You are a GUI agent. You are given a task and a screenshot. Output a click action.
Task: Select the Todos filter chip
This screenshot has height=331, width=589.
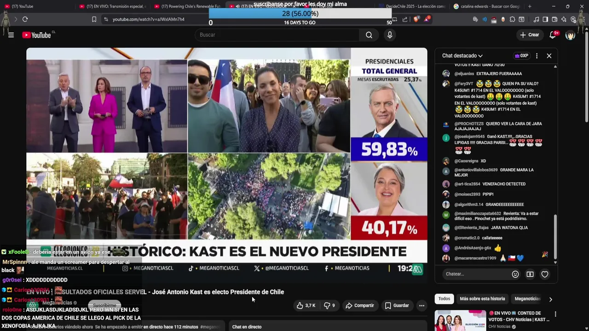444,299
